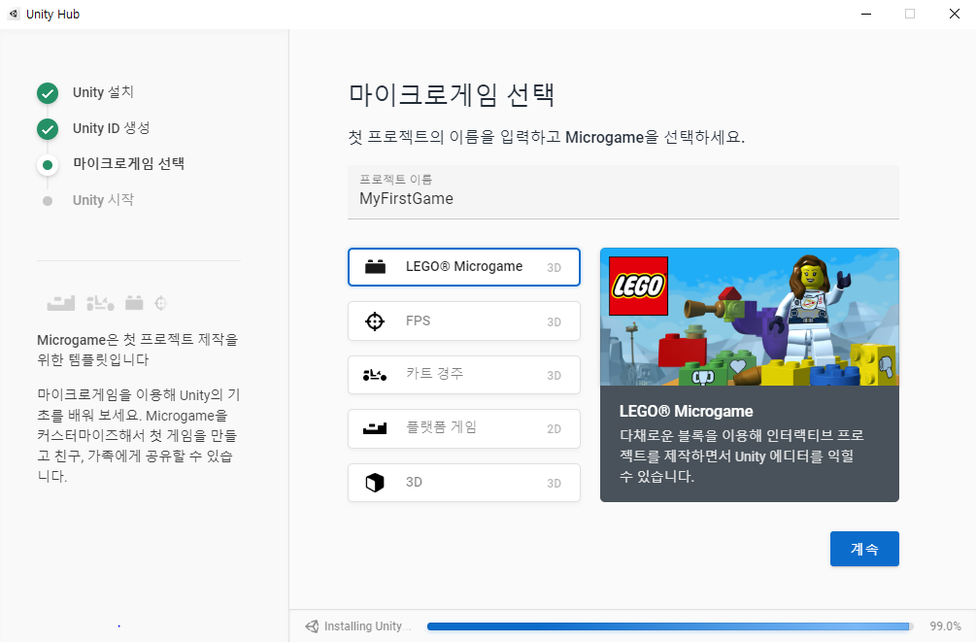This screenshot has height=642, width=976.
Task: Edit the 프로젝트 이름 field MyFirstGame
Action: (x=623, y=192)
